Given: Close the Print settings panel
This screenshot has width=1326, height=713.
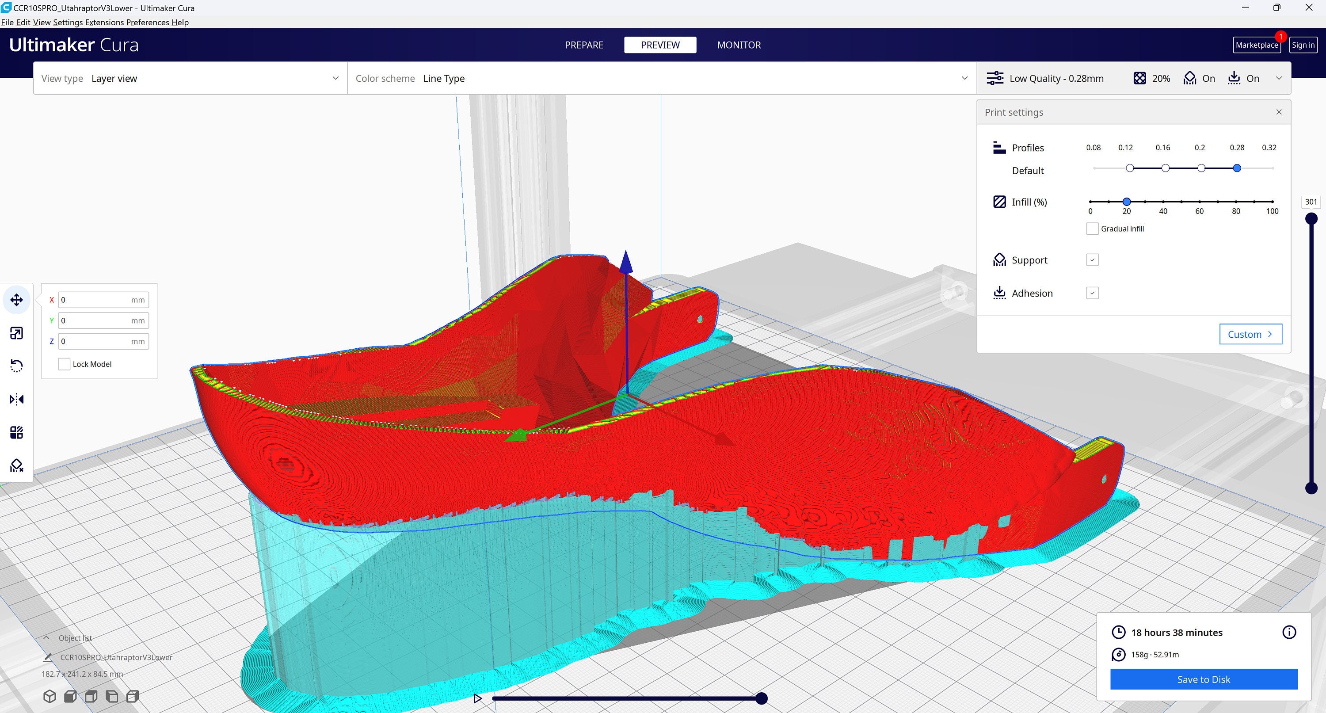Looking at the screenshot, I should (1279, 112).
